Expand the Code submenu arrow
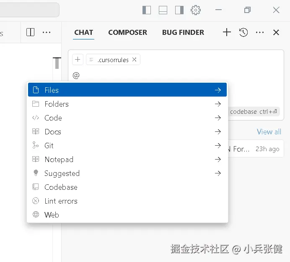The image size is (290, 262). coord(218,118)
